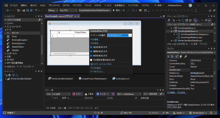Click the Open File folder icon
This screenshot has width=220, height=118.
[x=24, y=10]
